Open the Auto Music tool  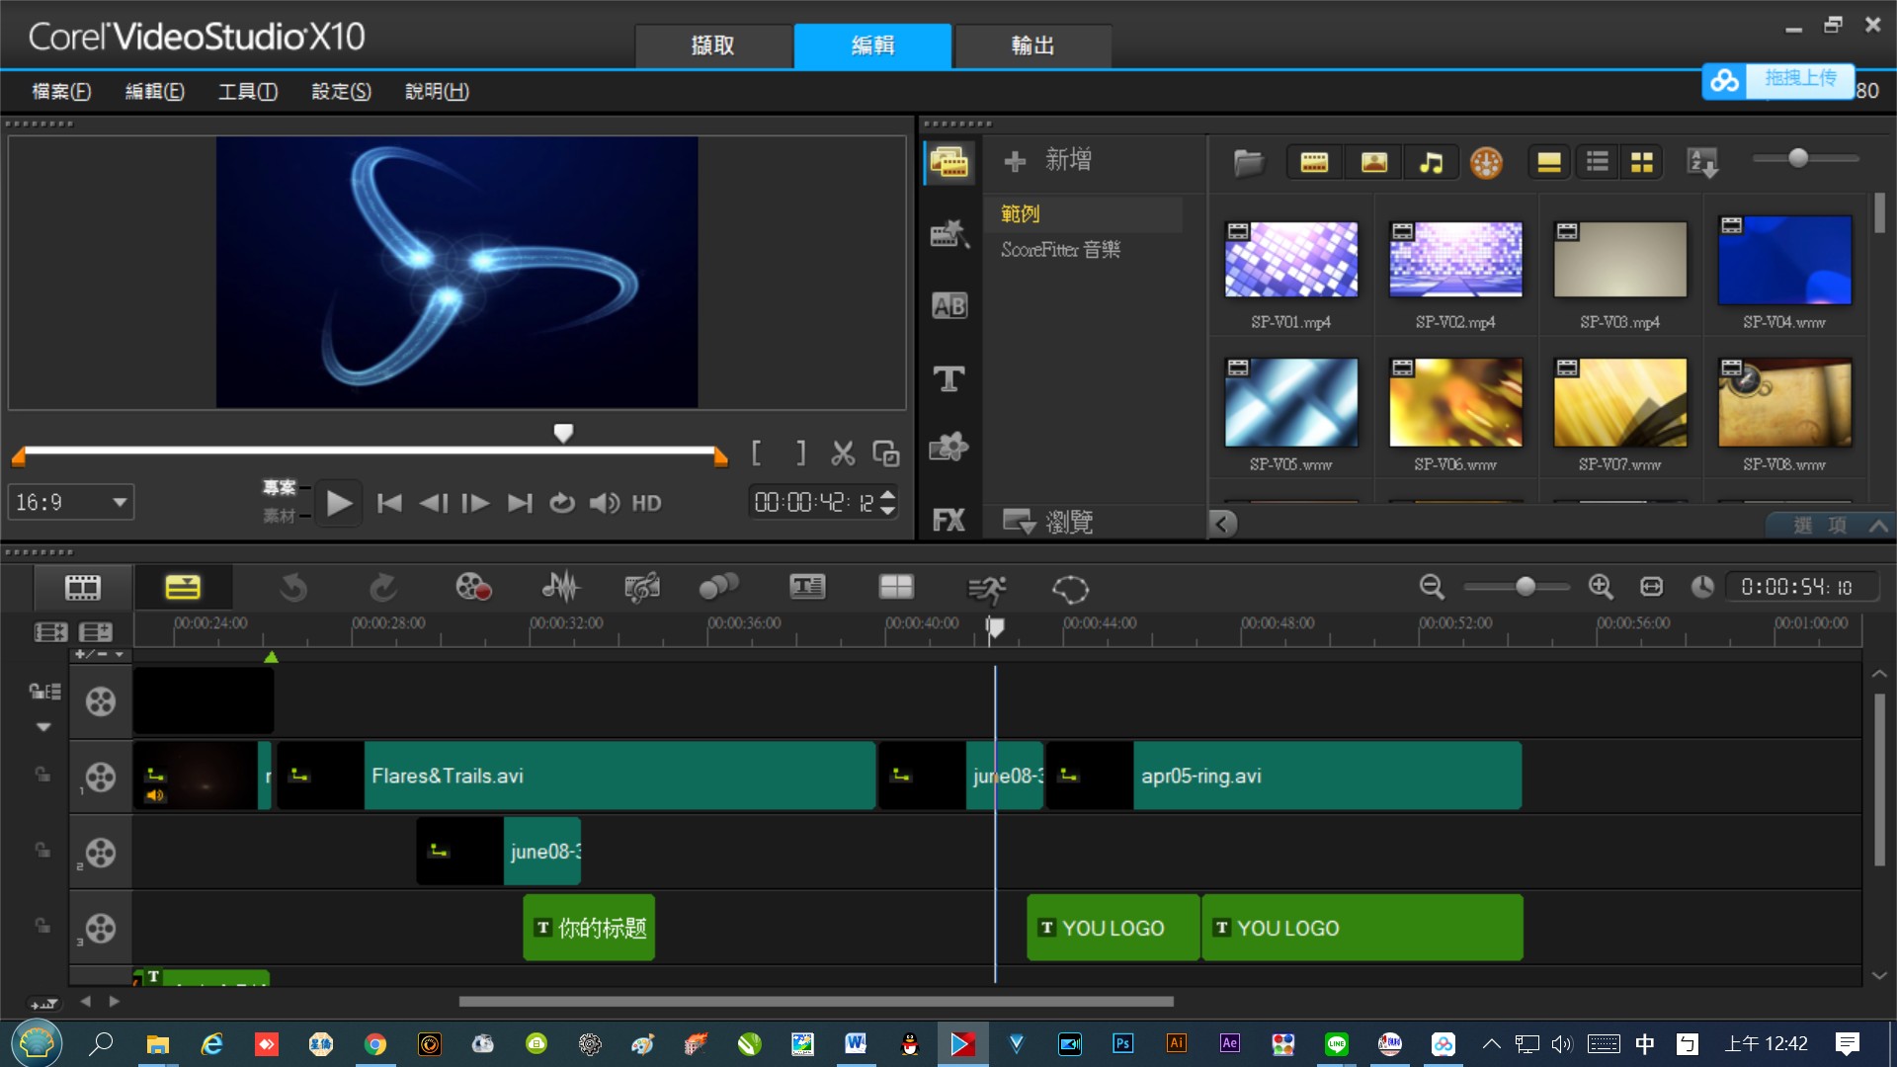click(642, 588)
